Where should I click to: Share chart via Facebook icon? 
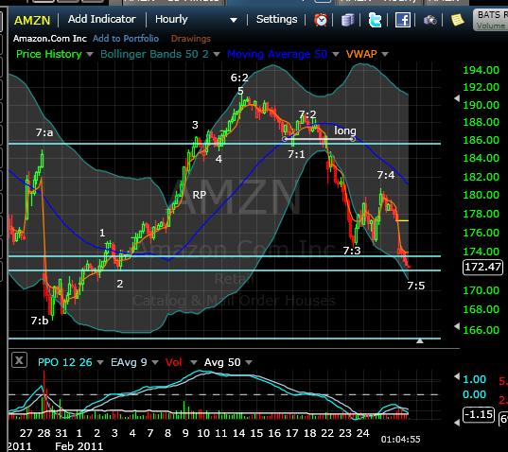pos(403,20)
